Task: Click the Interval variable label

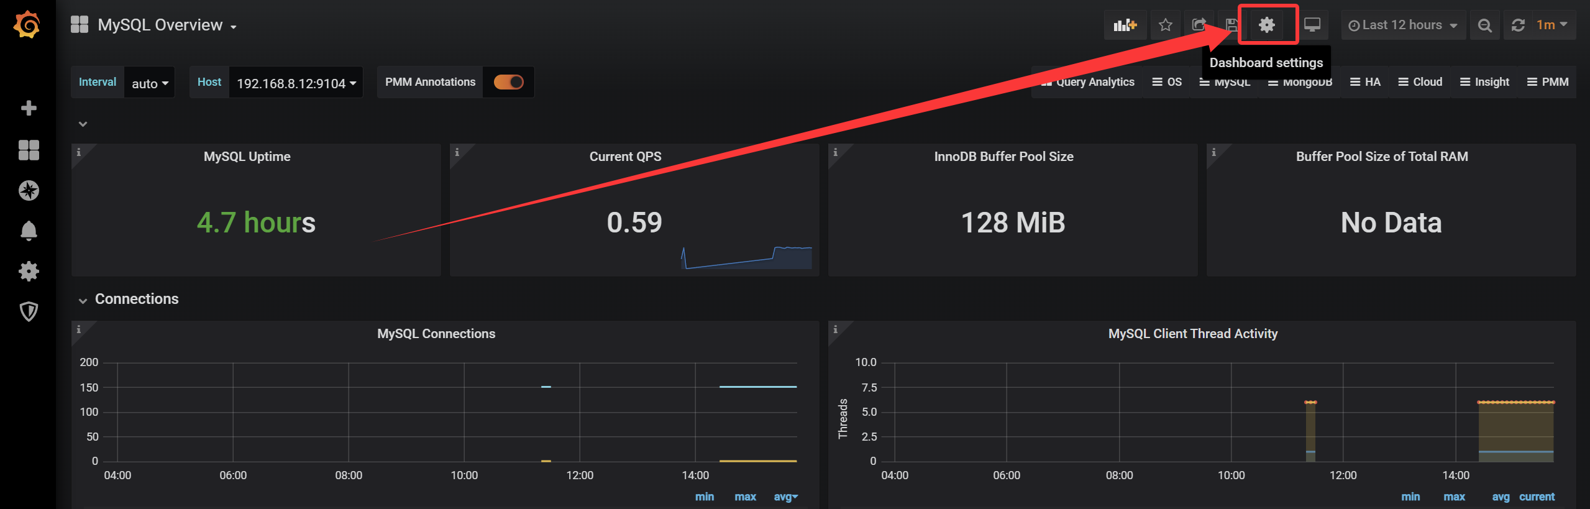Action: [98, 82]
